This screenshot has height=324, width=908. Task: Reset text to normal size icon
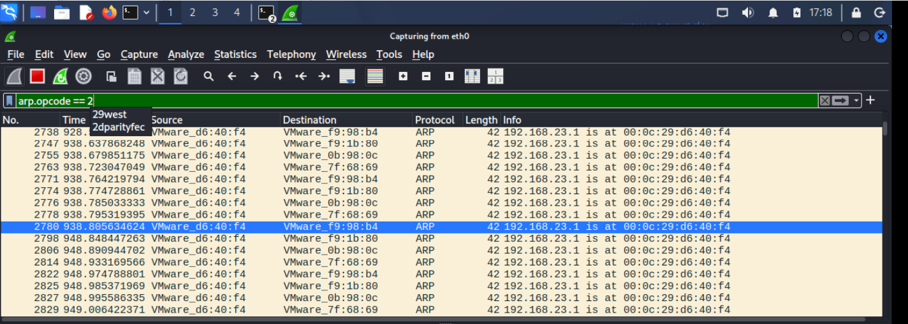[449, 76]
